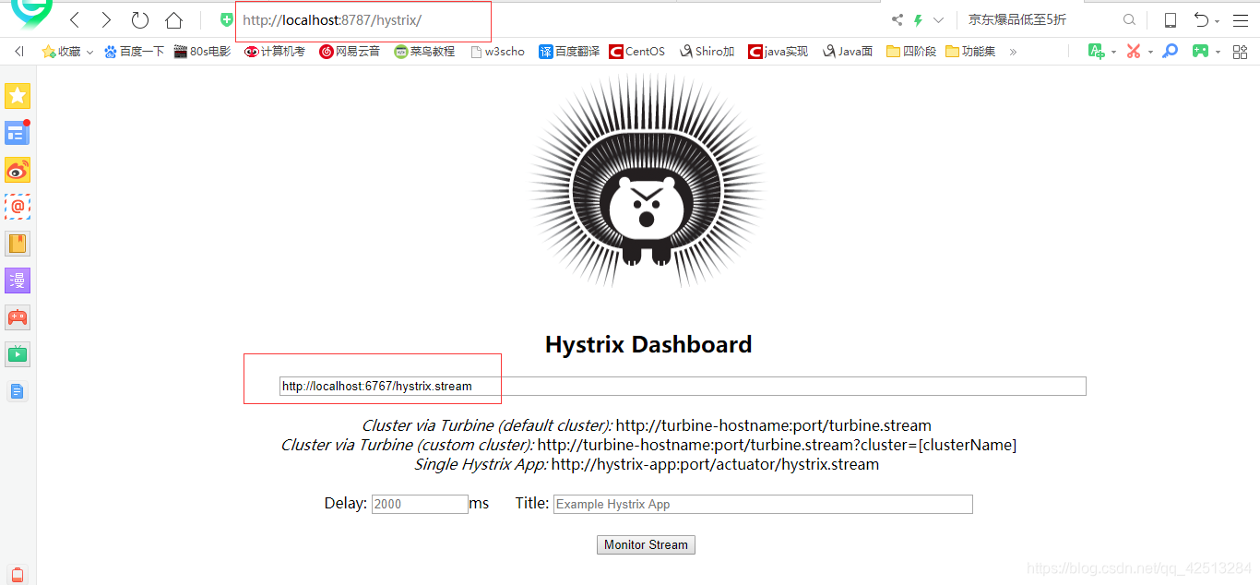Click the Delay input field
Image resolution: width=1260 pixels, height=585 pixels.
[420, 504]
